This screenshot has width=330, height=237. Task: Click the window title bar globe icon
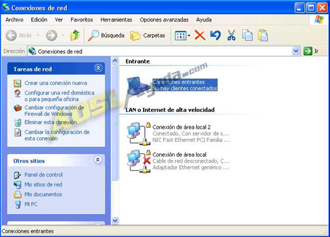pyautogui.click(x=6, y=8)
